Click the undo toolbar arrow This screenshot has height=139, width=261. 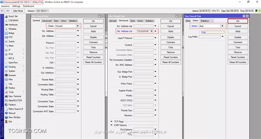2,11
